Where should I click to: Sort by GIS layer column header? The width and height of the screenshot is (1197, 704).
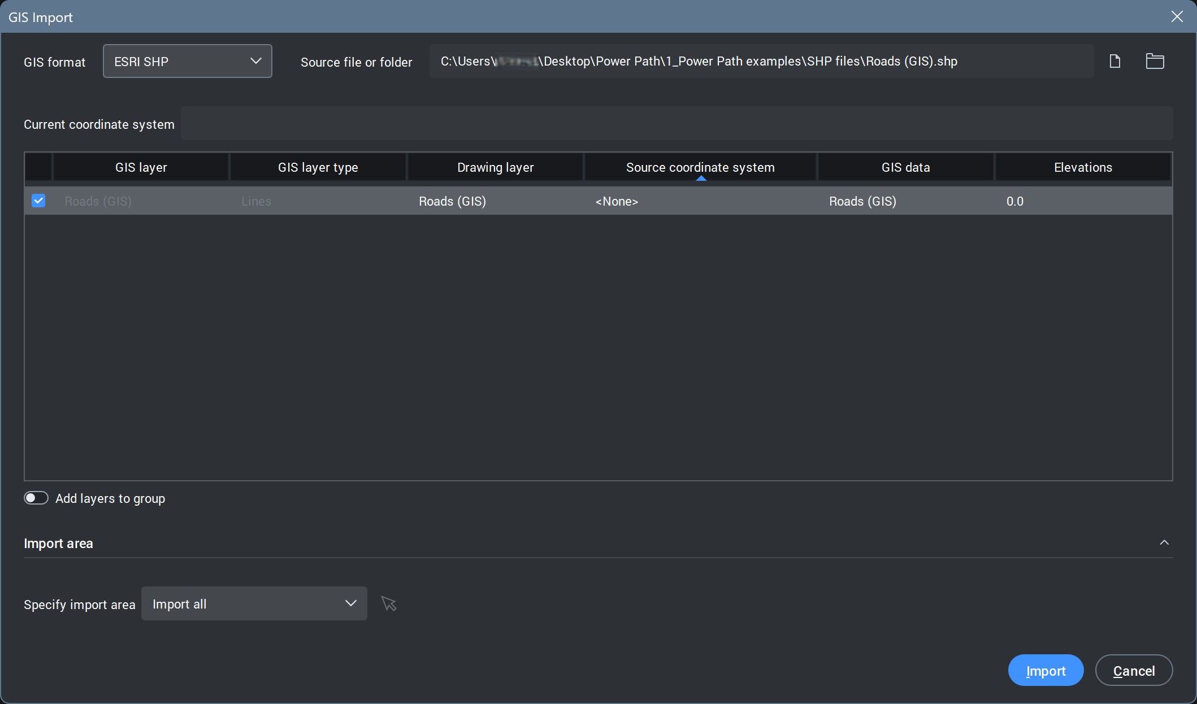pos(141,167)
